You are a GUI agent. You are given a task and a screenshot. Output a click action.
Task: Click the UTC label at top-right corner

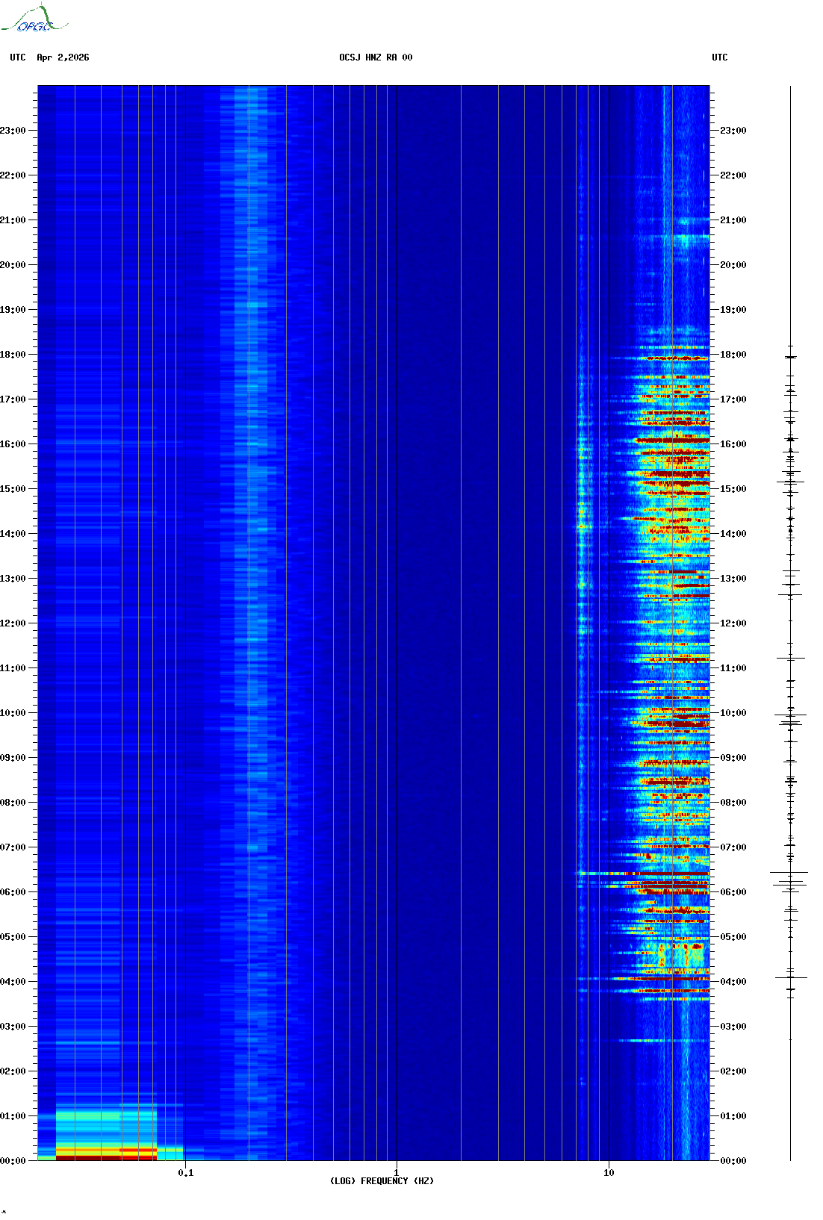pos(719,57)
